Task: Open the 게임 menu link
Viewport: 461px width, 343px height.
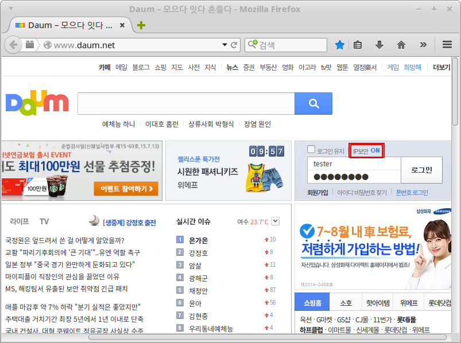Action: 393,68
